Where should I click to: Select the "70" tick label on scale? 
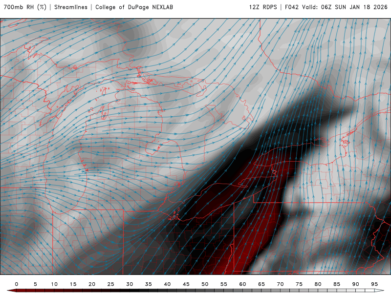(280, 284)
